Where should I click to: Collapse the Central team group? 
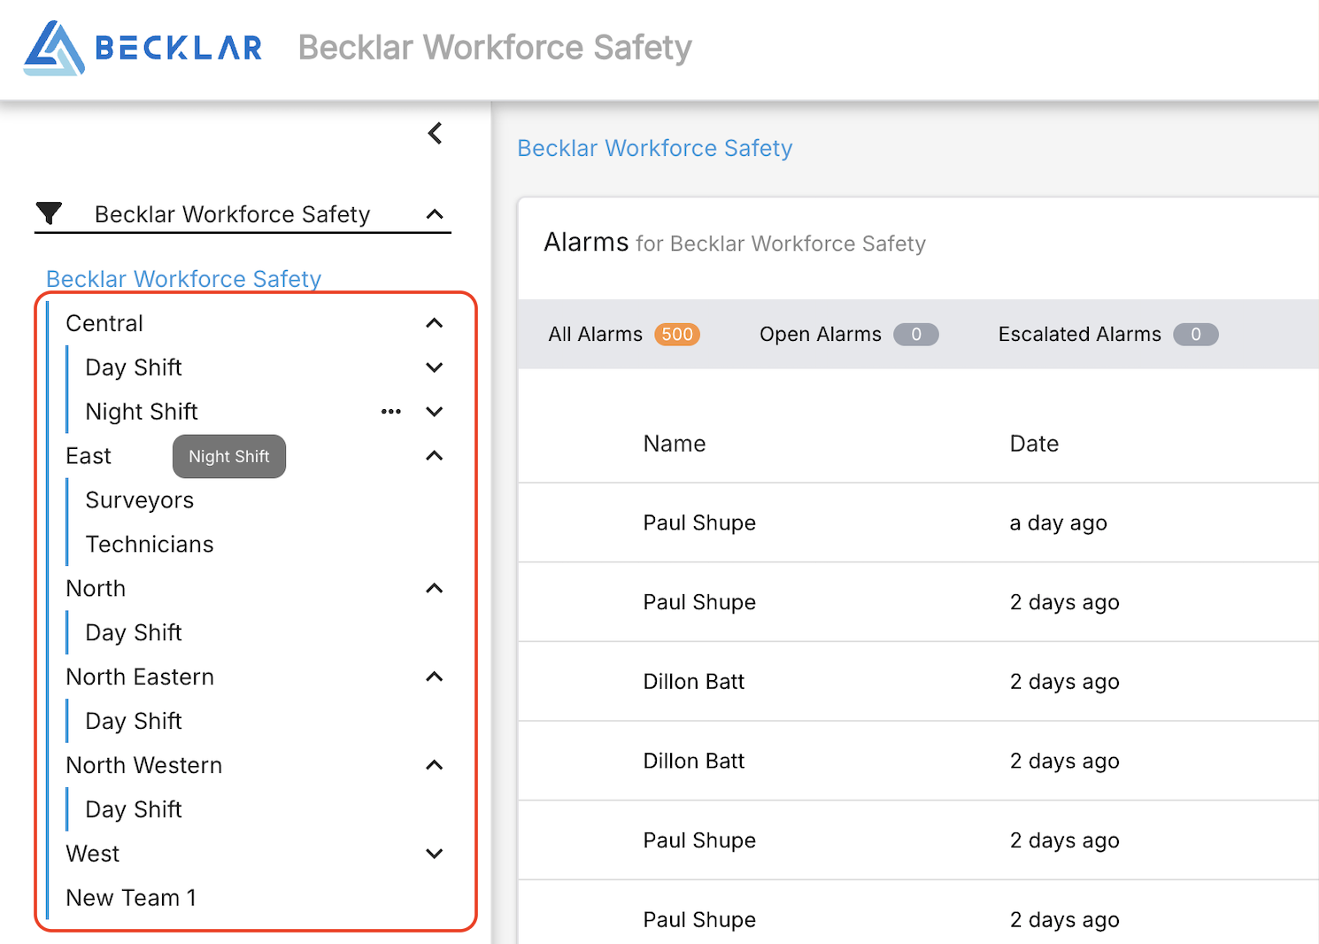pos(435,323)
